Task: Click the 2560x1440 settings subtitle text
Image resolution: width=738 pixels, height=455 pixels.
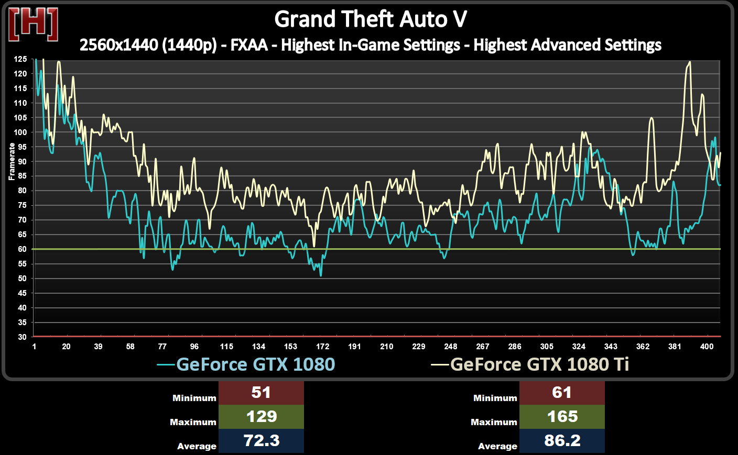Action: click(x=370, y=45)
